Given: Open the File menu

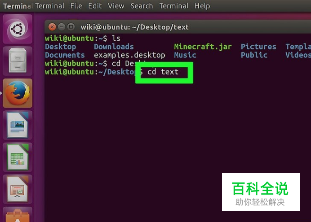Looking at the screenshot, I should pos(76,6).
